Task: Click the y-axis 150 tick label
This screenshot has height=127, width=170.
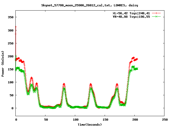Action: click(11, 69)
